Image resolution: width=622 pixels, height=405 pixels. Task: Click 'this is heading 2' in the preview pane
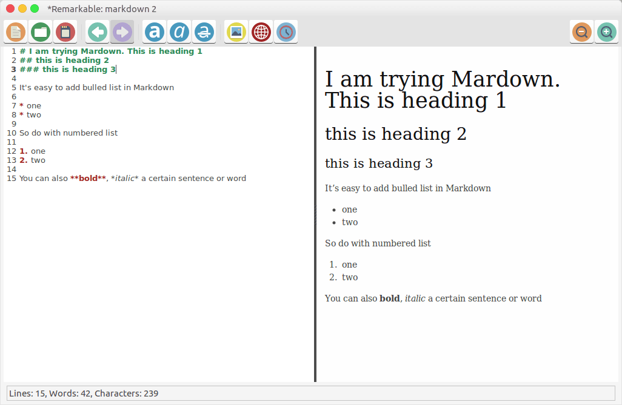(396, 134)
